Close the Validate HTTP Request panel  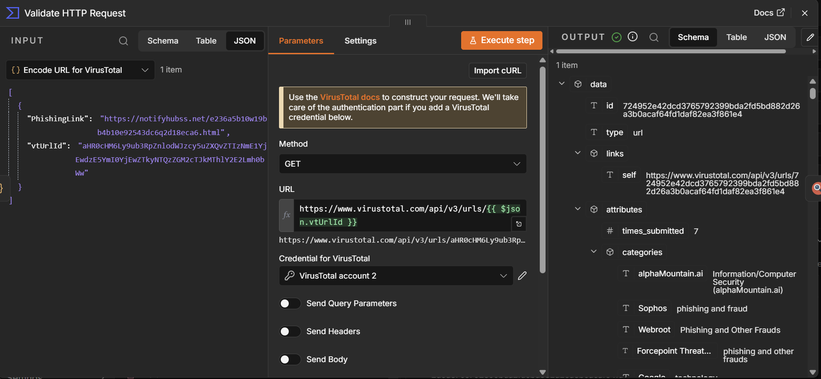click(805, 13)
